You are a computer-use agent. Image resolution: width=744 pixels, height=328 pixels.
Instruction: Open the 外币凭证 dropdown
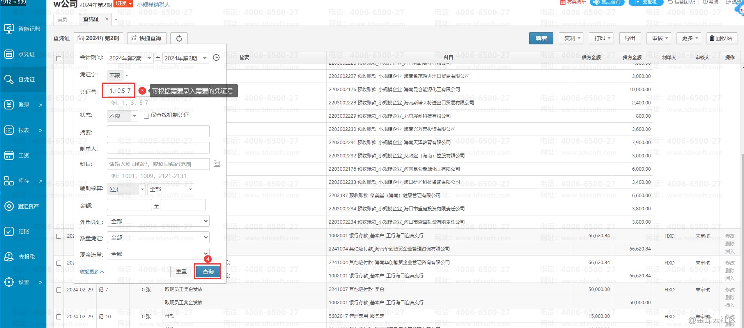[x=158, y=221]
